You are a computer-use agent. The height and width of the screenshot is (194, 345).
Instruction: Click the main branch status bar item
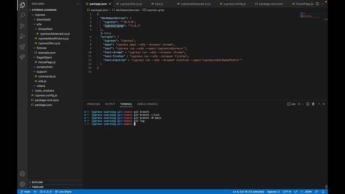click(25, 192)
